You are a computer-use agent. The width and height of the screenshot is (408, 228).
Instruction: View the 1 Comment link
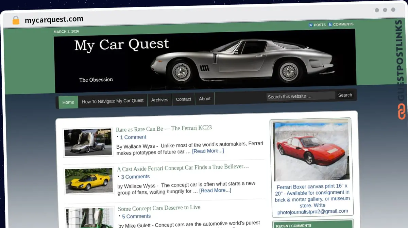(x=133, y=137)
